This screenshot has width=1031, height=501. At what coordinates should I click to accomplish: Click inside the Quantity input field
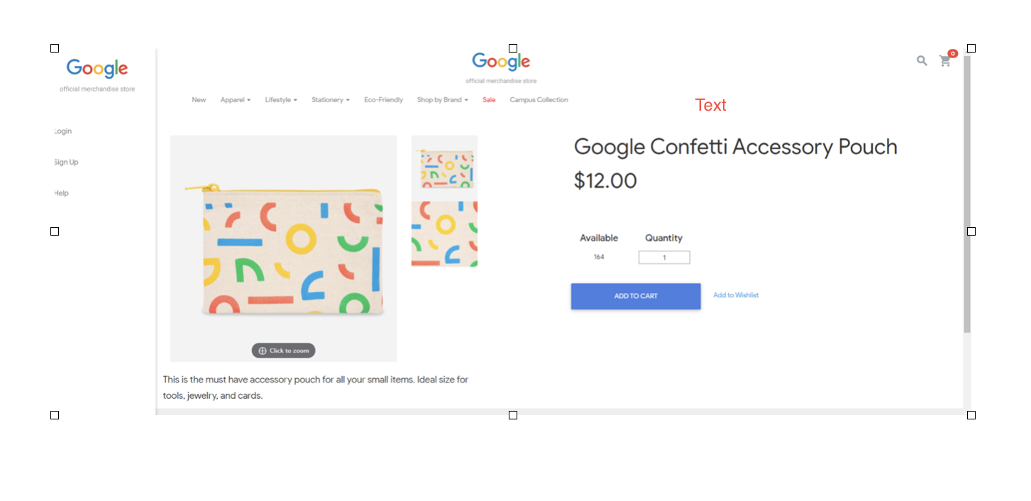pos(663,257)
